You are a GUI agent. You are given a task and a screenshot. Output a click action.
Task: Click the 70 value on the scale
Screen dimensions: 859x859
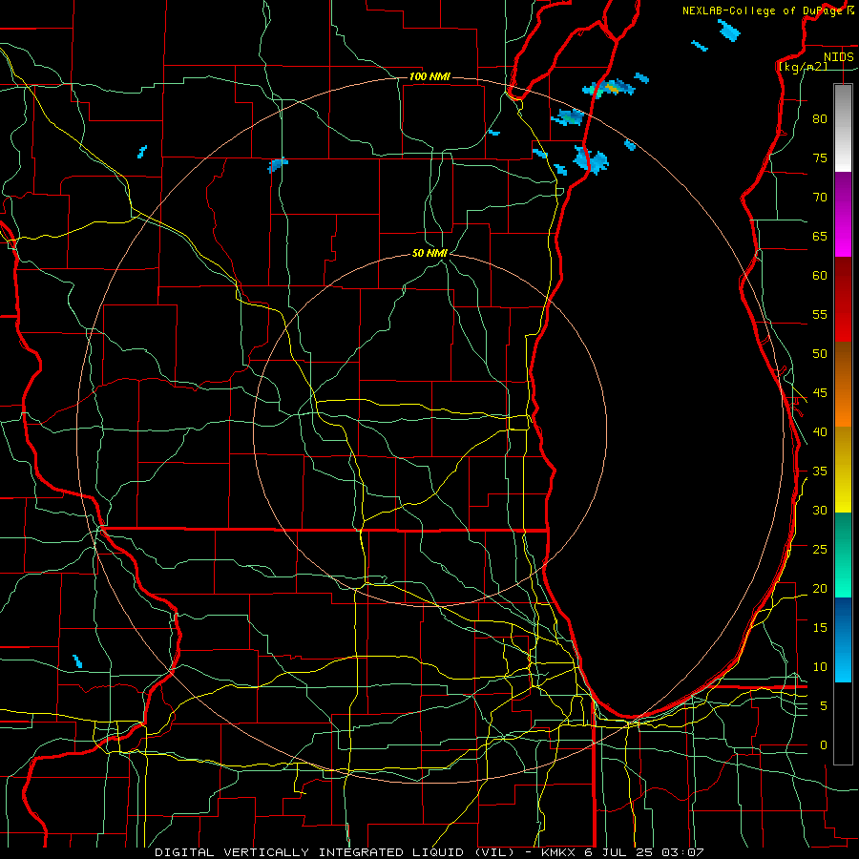click(820, 198)
